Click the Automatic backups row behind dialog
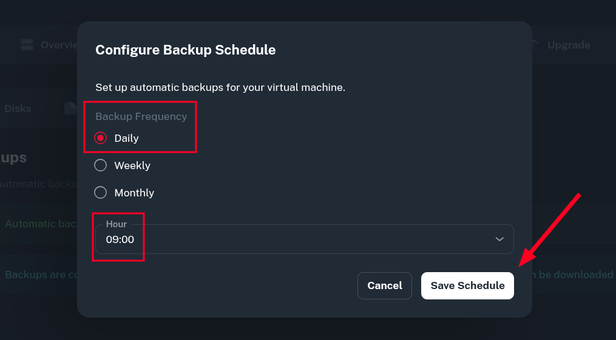The image size is (616, 340). pos(39,224)
